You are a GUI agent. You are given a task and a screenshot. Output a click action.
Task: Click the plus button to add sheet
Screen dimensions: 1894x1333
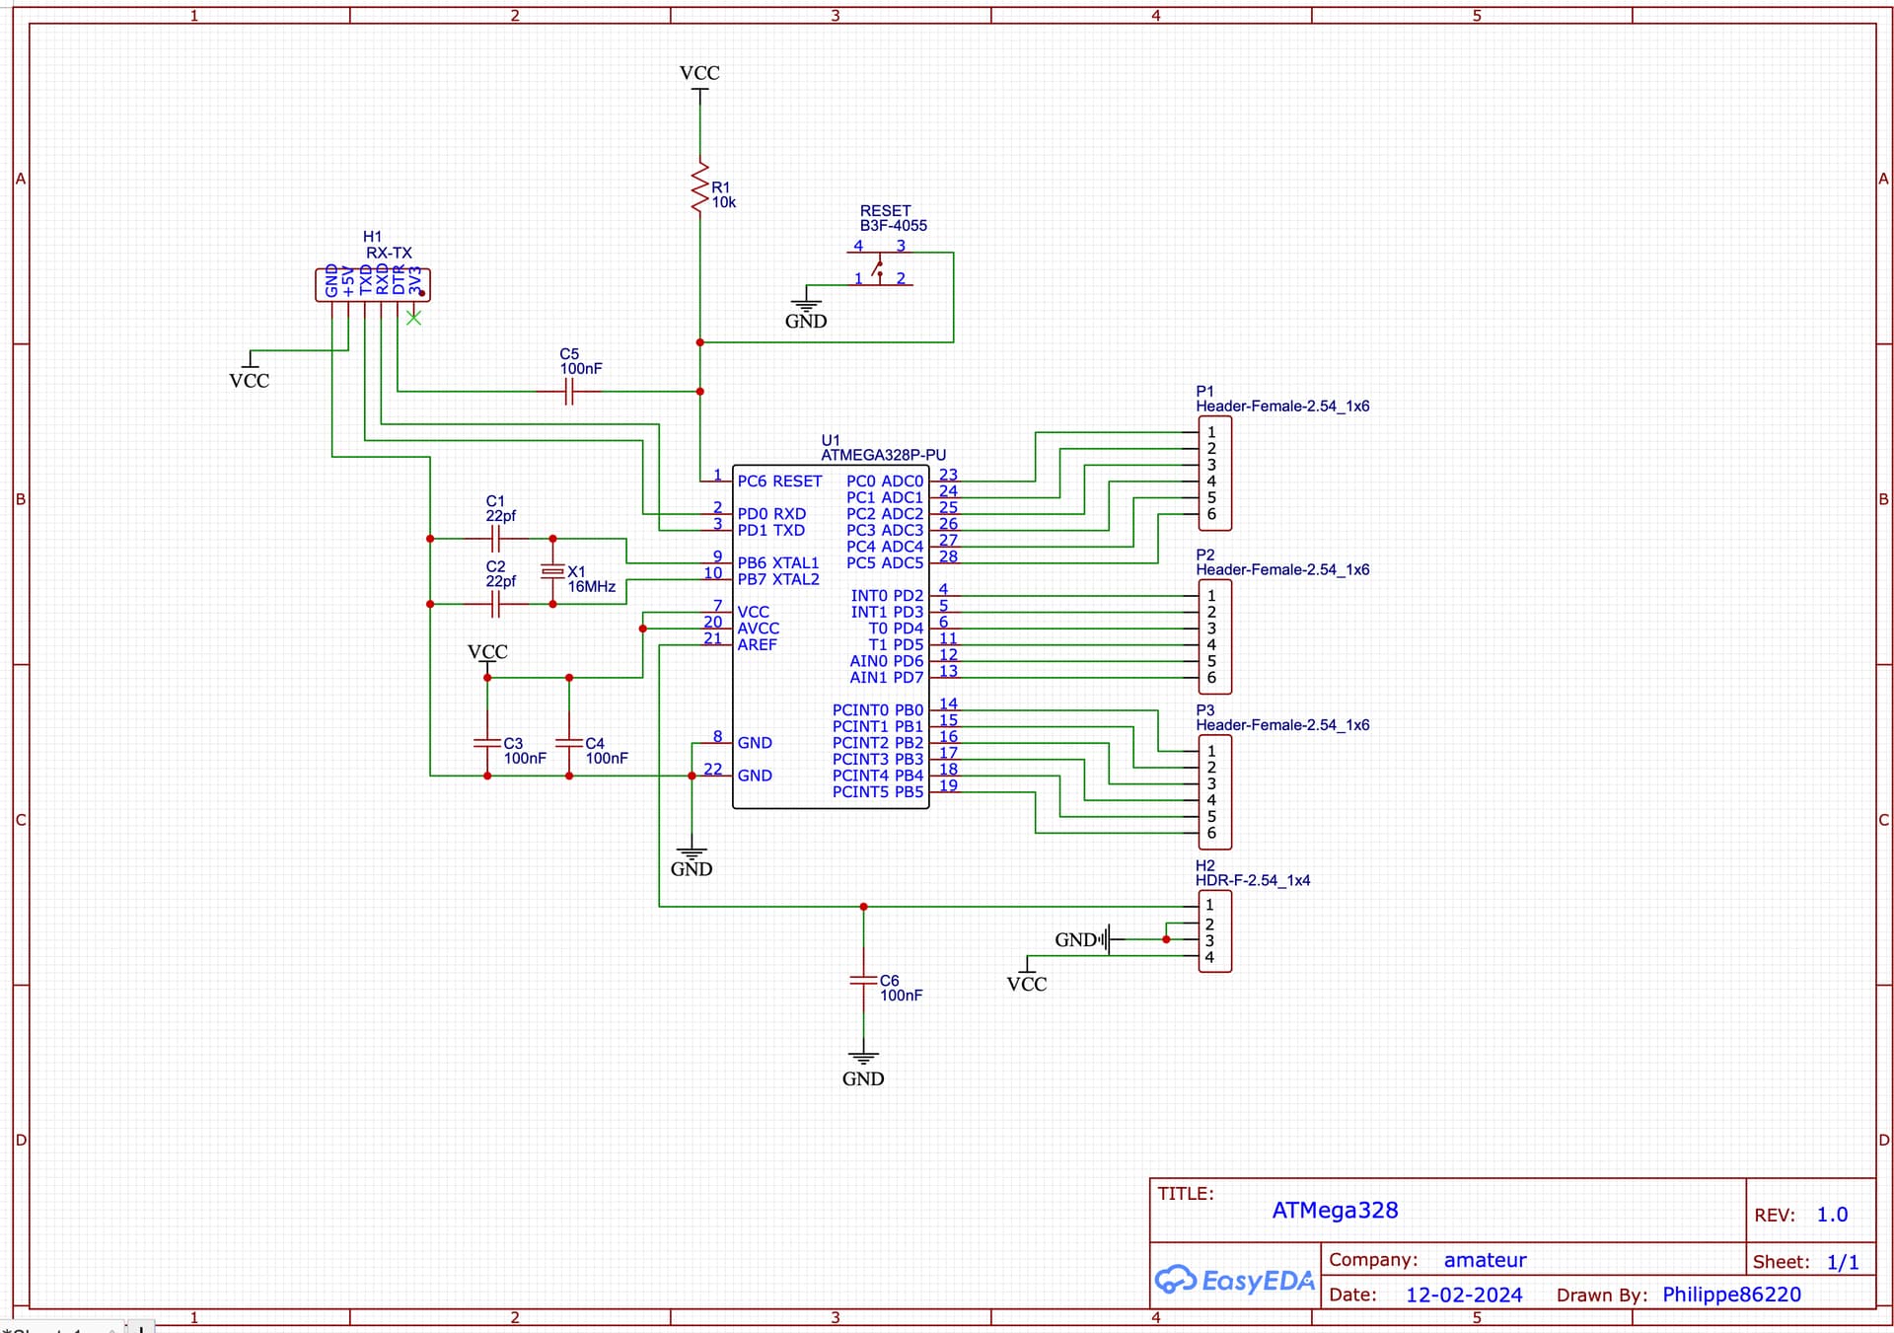(x=141, y=1328)
